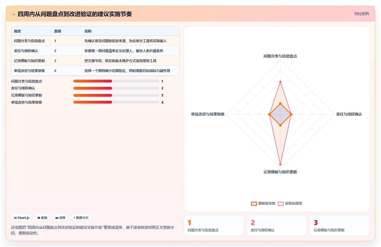Screen dimensions: 381x247
Task: Select the 表格 tag chip
Action: (42, 218)
